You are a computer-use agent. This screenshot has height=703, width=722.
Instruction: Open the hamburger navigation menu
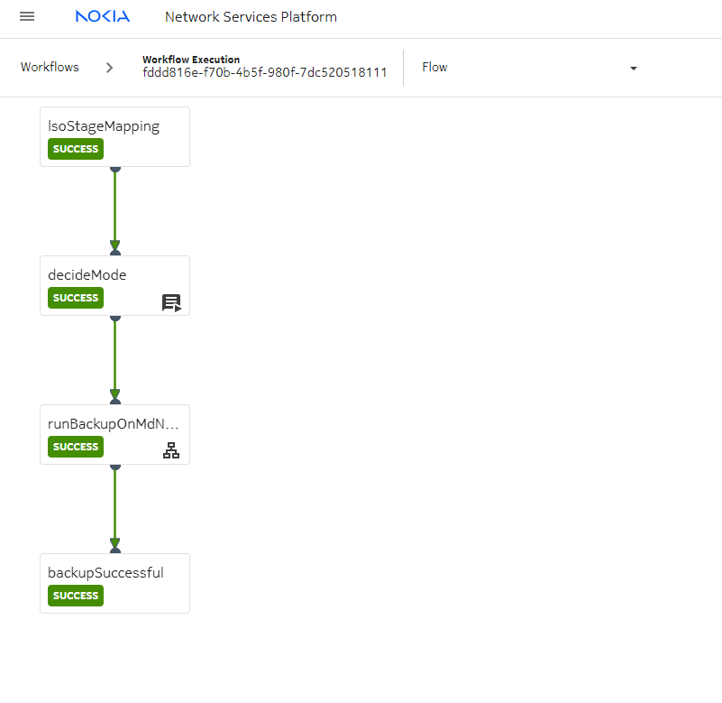pos(27,17)
